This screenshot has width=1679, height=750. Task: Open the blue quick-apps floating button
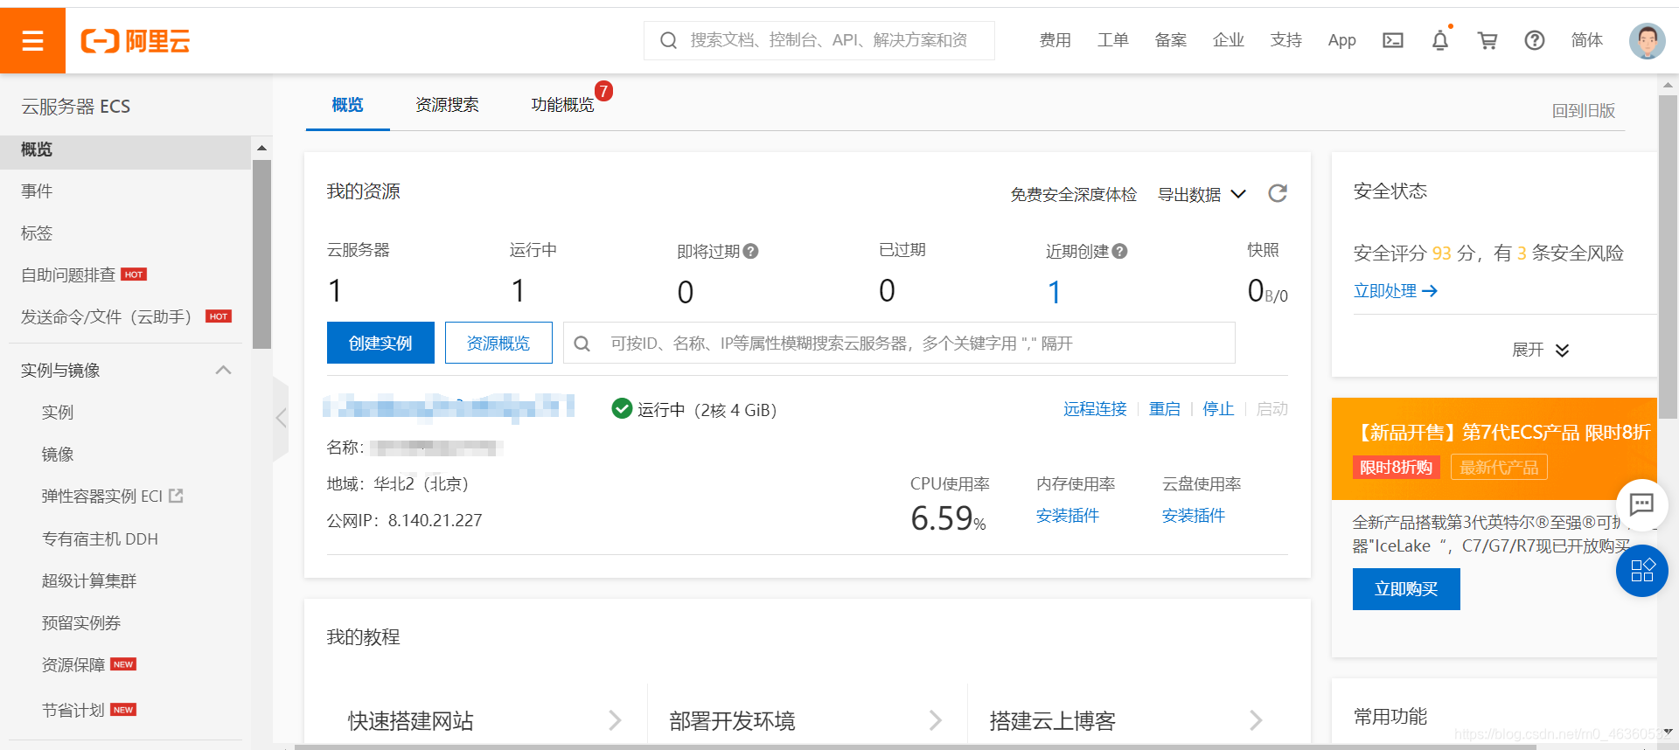pos(1642,571)
